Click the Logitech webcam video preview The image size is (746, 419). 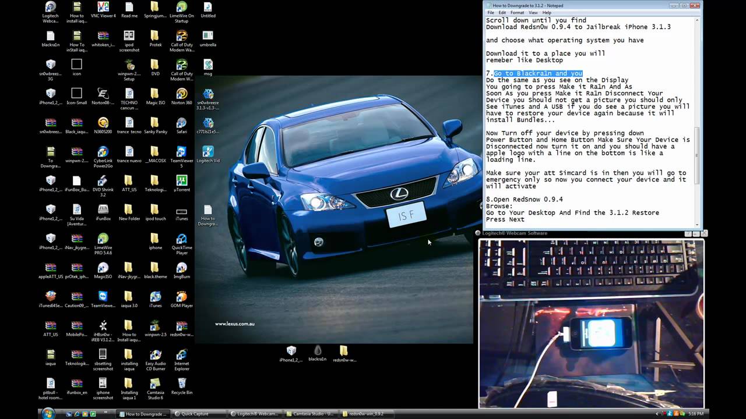591,323
